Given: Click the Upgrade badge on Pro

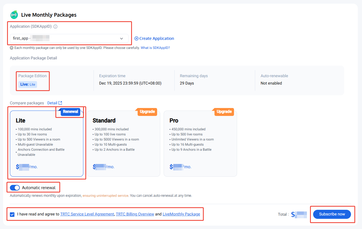Looking at the screenshot, I should click(x=224, y=112).
